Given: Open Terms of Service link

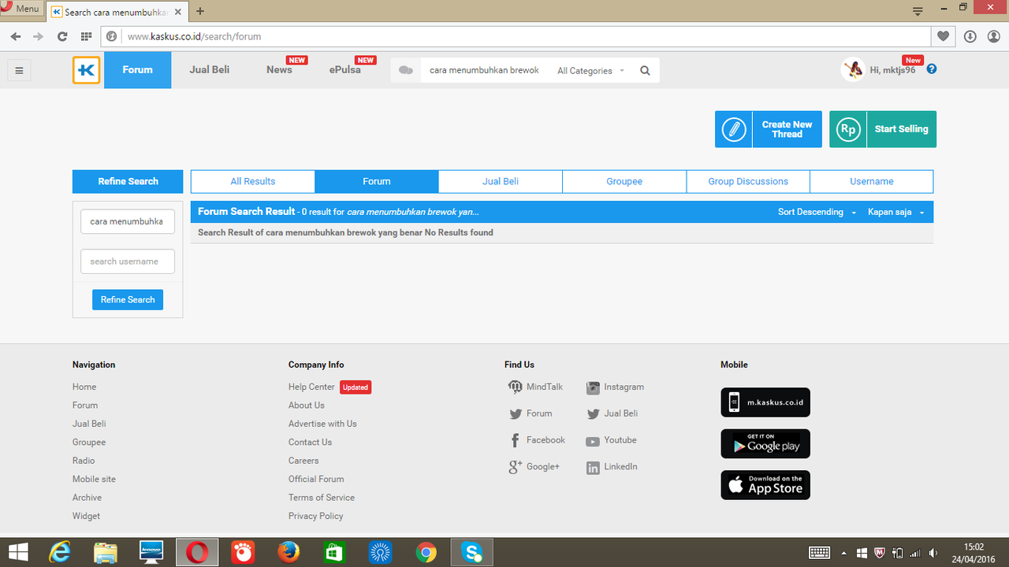Looking at the screenshot, I should [322, 498].
